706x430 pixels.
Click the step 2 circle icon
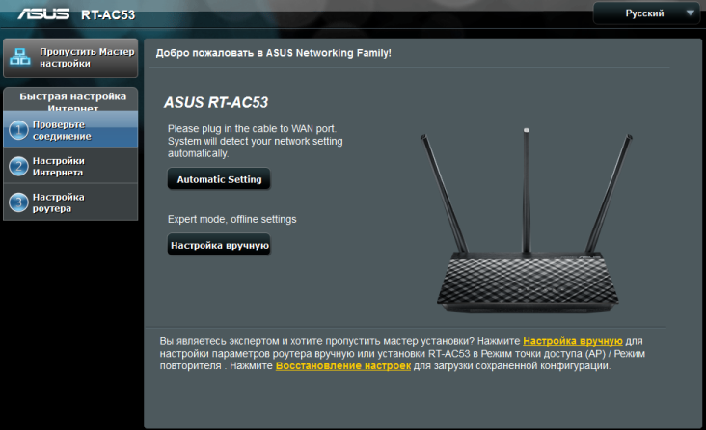18,166
